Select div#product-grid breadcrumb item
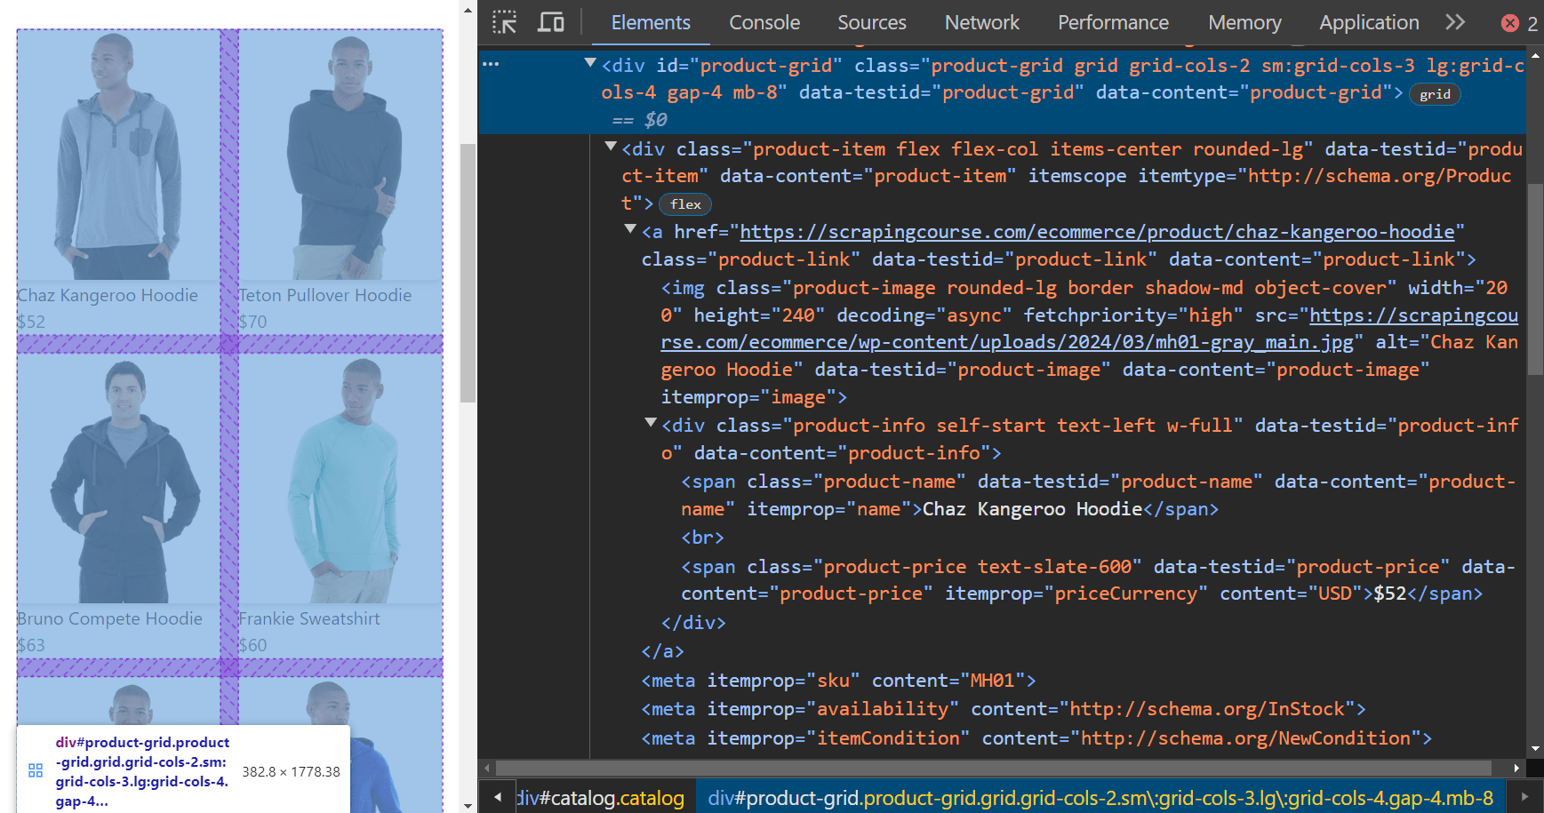 [x=1100, y=798]
